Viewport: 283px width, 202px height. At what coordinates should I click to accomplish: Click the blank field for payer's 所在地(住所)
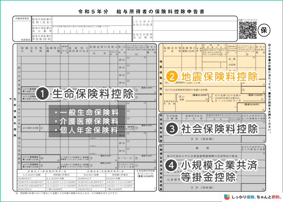(92, 38)
